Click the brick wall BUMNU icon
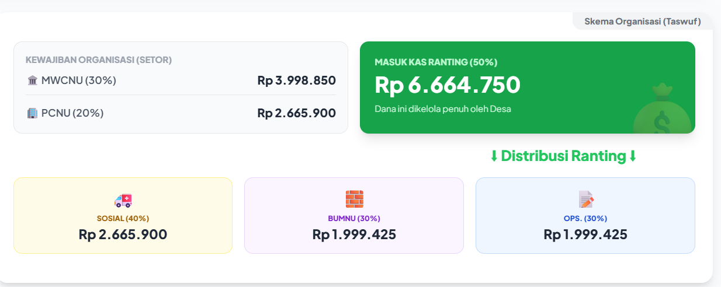Image resolution: width=721 pixels, height=287 pixels. (354, 199)
